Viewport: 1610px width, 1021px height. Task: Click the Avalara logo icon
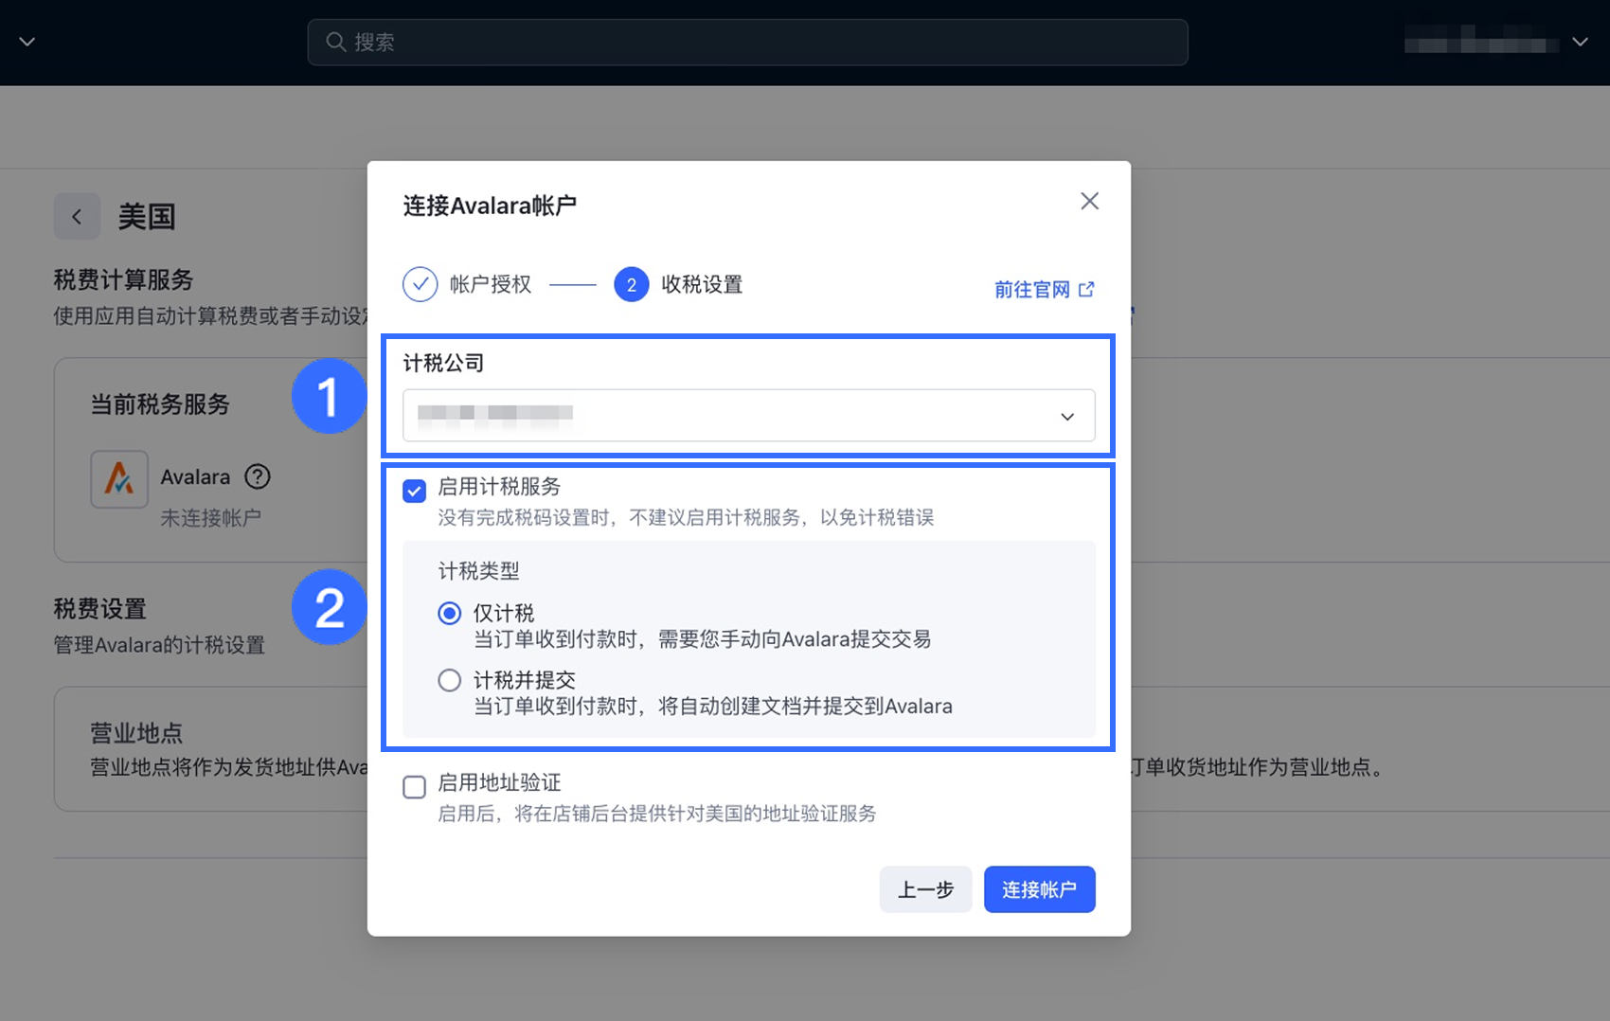pyautogui.click(x=119, y=478)
